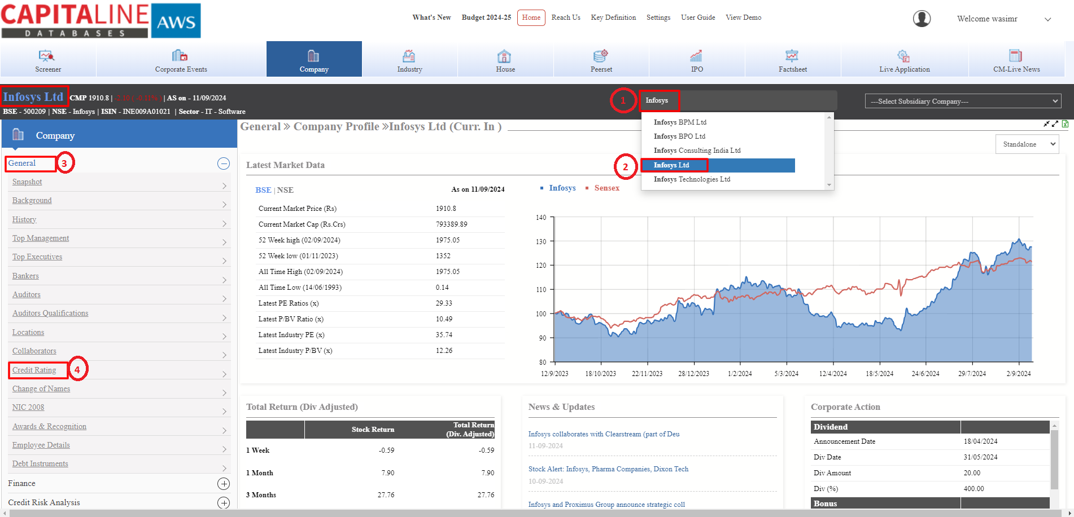This screenshot has height=517, width=1074.
Task: Open the NIC 2008 link
Action: pyautogui.click(x=28, y=407)
